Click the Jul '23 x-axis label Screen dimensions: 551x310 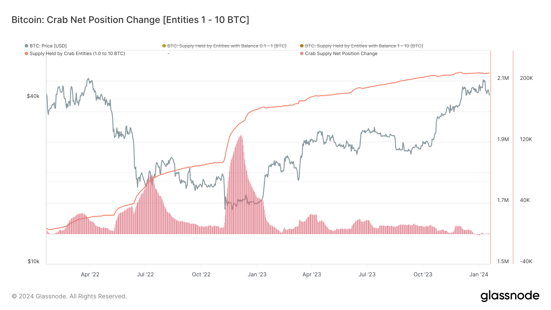(x=367, y=275)
